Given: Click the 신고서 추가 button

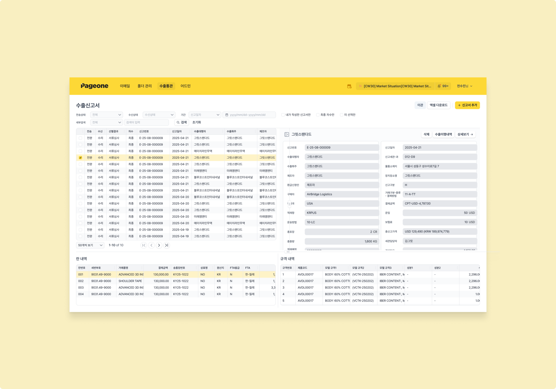Looking at the screenshot, I should (x=467, y=105).
